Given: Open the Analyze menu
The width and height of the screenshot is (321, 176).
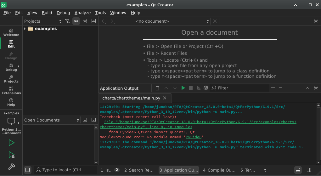Looking at the screenshot, I should [82, 13].
